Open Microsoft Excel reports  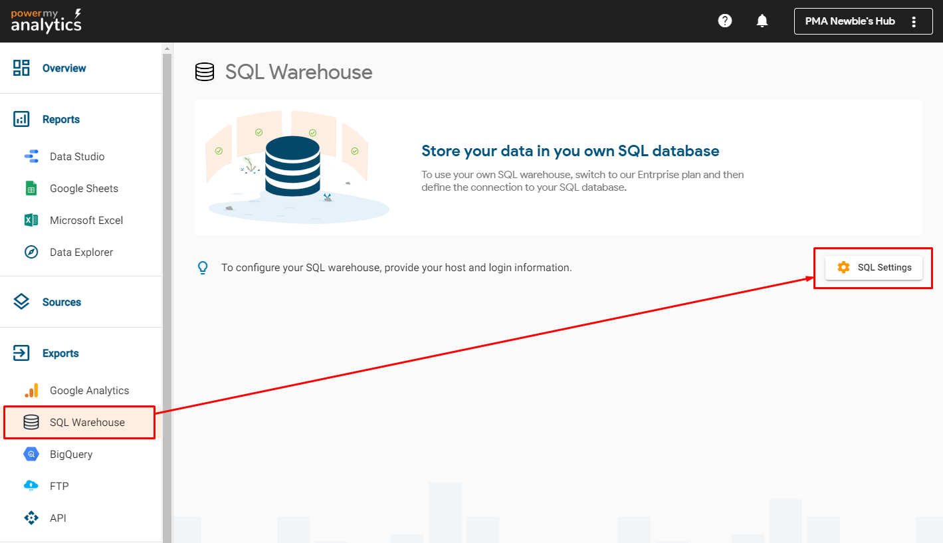[x=86, y=221]
